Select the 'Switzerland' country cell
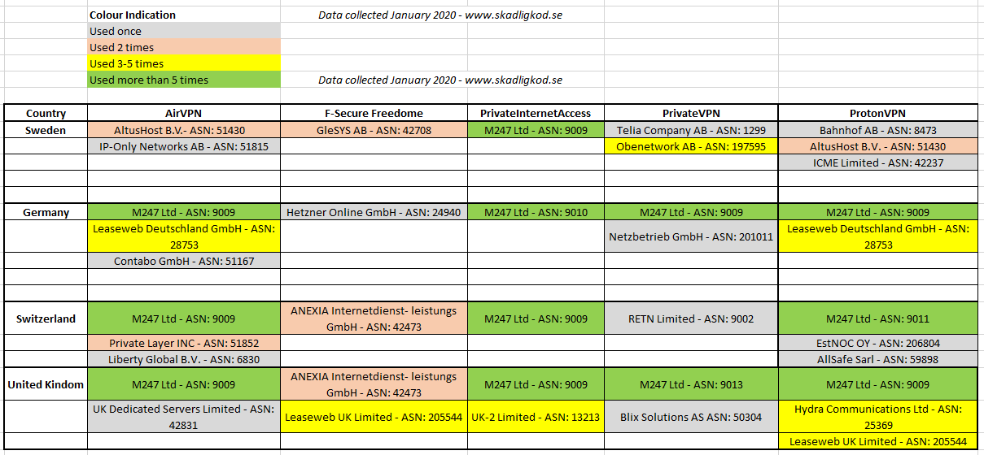 [46, 318]
